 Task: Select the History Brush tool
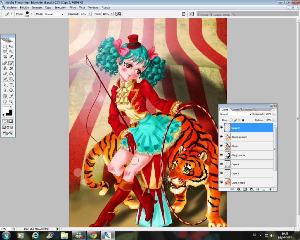[11, 68]
